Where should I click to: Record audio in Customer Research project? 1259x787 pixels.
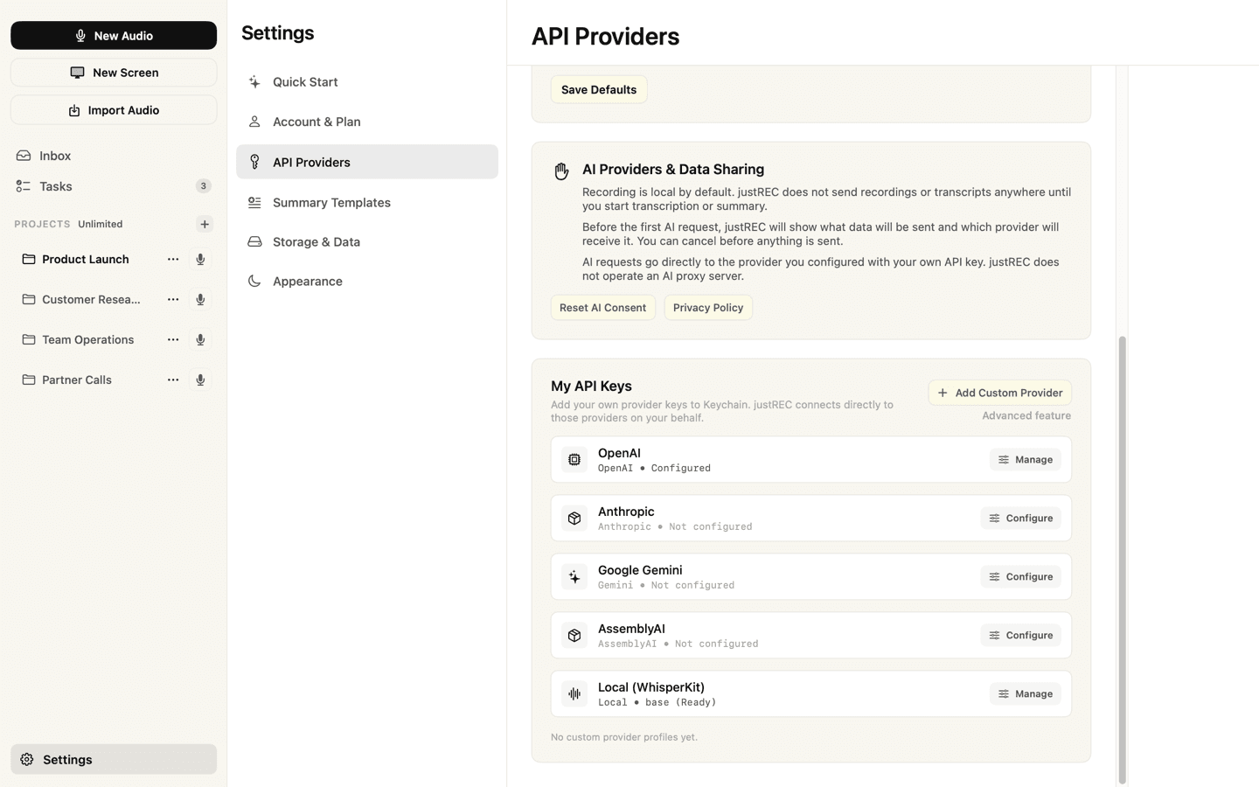(x=200, y=299)
